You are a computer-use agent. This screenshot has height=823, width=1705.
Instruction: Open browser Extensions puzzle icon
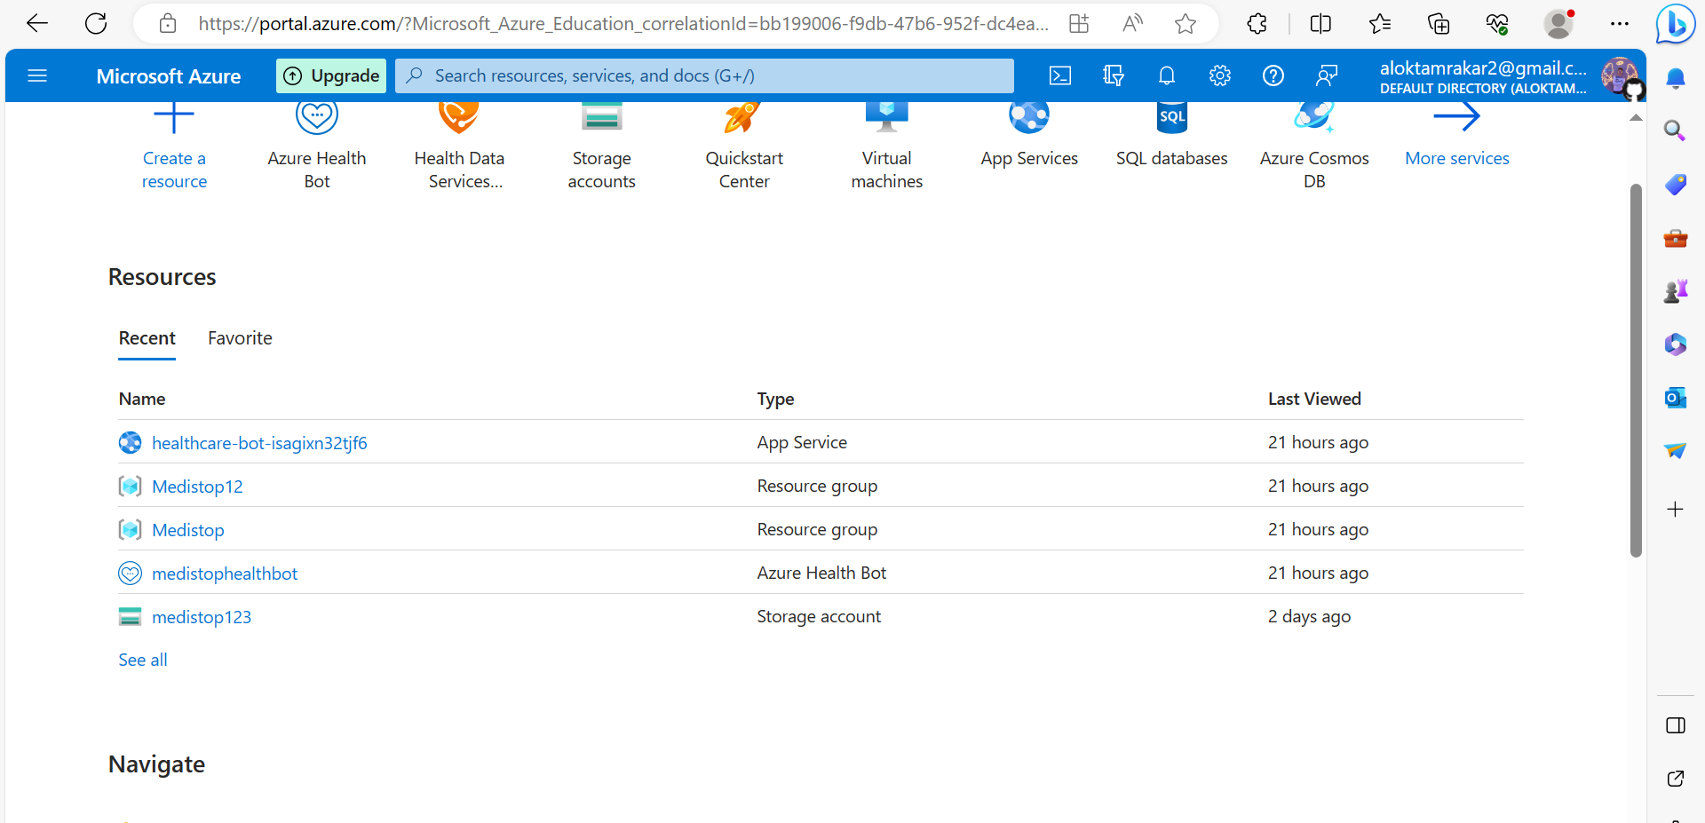(1257, 24)
